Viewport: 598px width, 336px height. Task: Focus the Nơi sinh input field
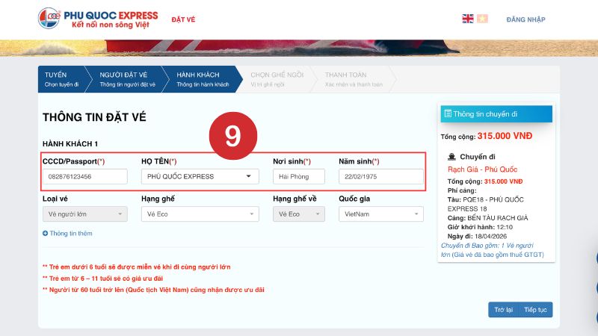coord(298,177)
